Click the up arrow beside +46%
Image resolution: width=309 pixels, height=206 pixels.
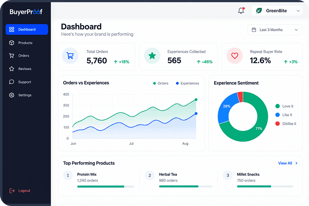(x=199, y=62)
